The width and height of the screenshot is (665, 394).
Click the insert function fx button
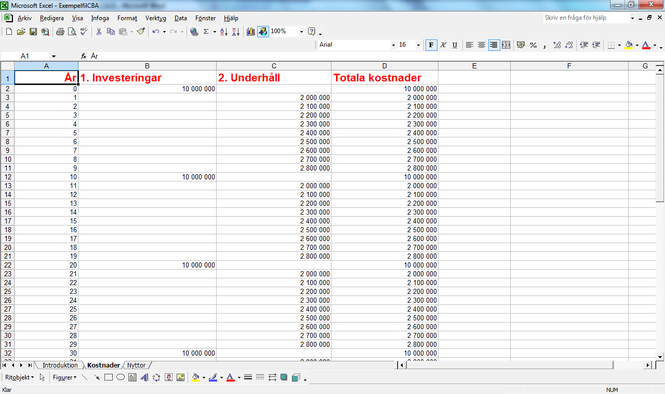point(84,56)
